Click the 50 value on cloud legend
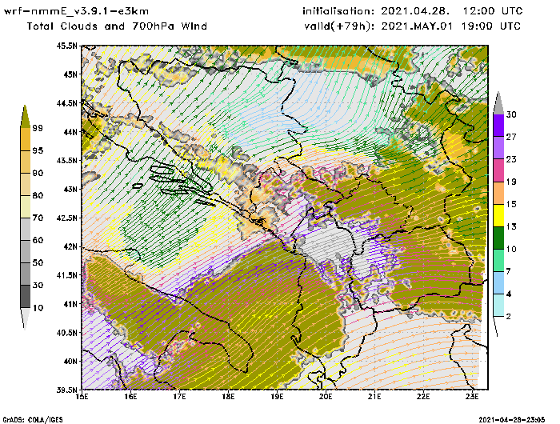Image resolution: width=560 pixels, height=424 pixels. 38,262
